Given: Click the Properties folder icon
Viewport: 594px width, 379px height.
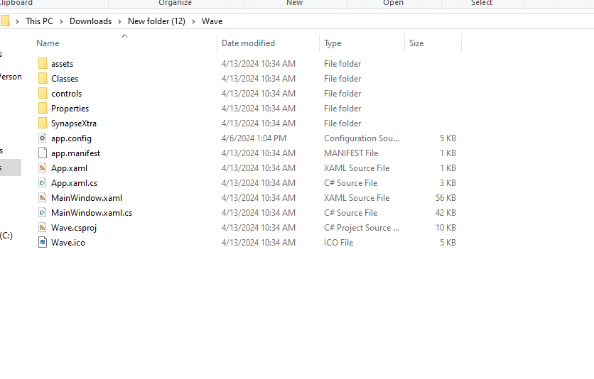Looking at the screenshot, I should [43, 108].
